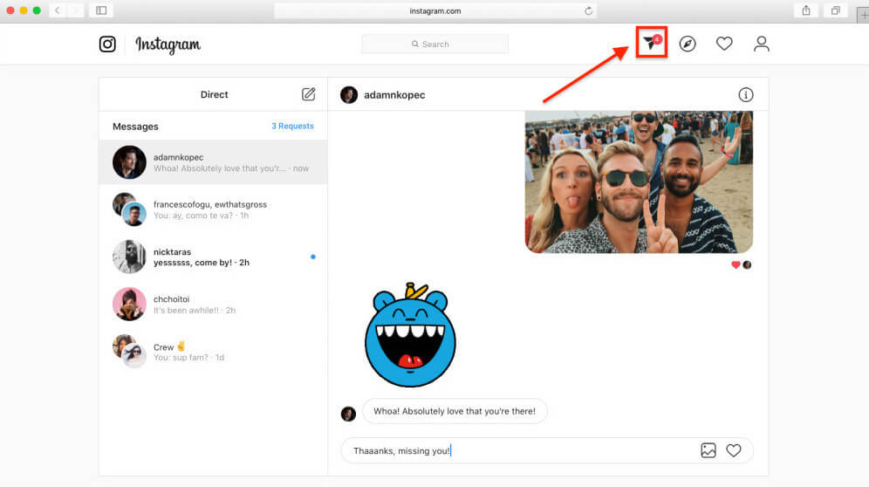Click chchoitoi profile picture
The image size is (869, 487).
129,304
